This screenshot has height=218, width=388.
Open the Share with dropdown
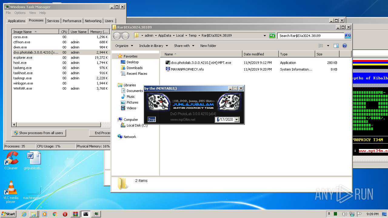[x=184, y=46]
